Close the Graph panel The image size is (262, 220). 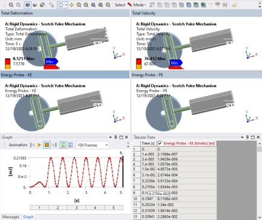pos(126,137)
